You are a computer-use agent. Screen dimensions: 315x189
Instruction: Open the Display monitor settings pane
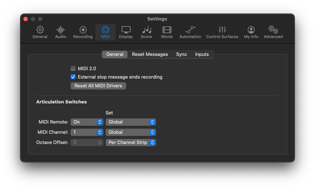pos(126,32)
